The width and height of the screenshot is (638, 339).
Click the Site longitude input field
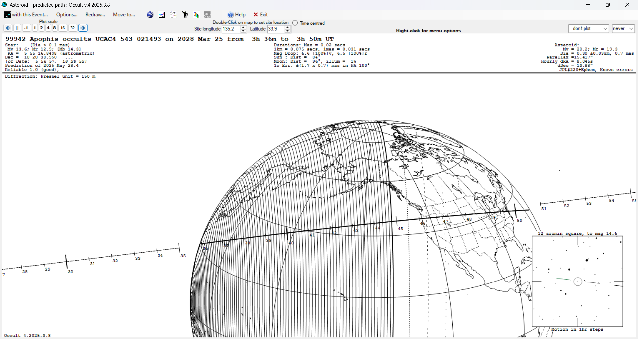231,29
